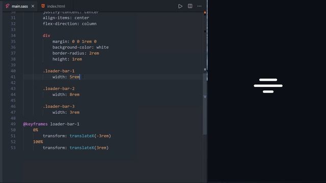The image size is (326, 183).
Task: Click 'align-items: center' line
Action: click(x=66, y=18)
